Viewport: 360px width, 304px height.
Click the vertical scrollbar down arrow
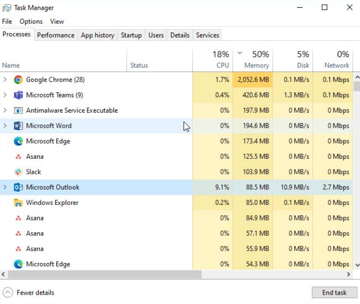357,265
